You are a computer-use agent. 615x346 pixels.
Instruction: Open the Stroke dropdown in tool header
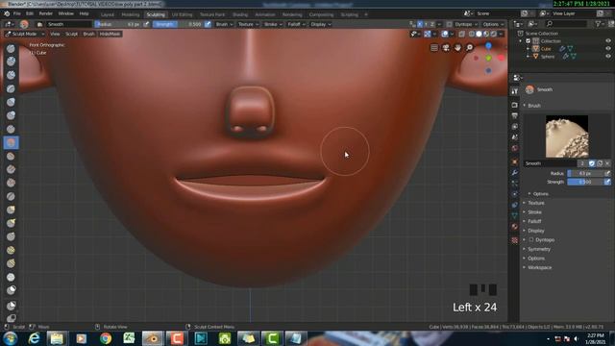pos(273,24)
